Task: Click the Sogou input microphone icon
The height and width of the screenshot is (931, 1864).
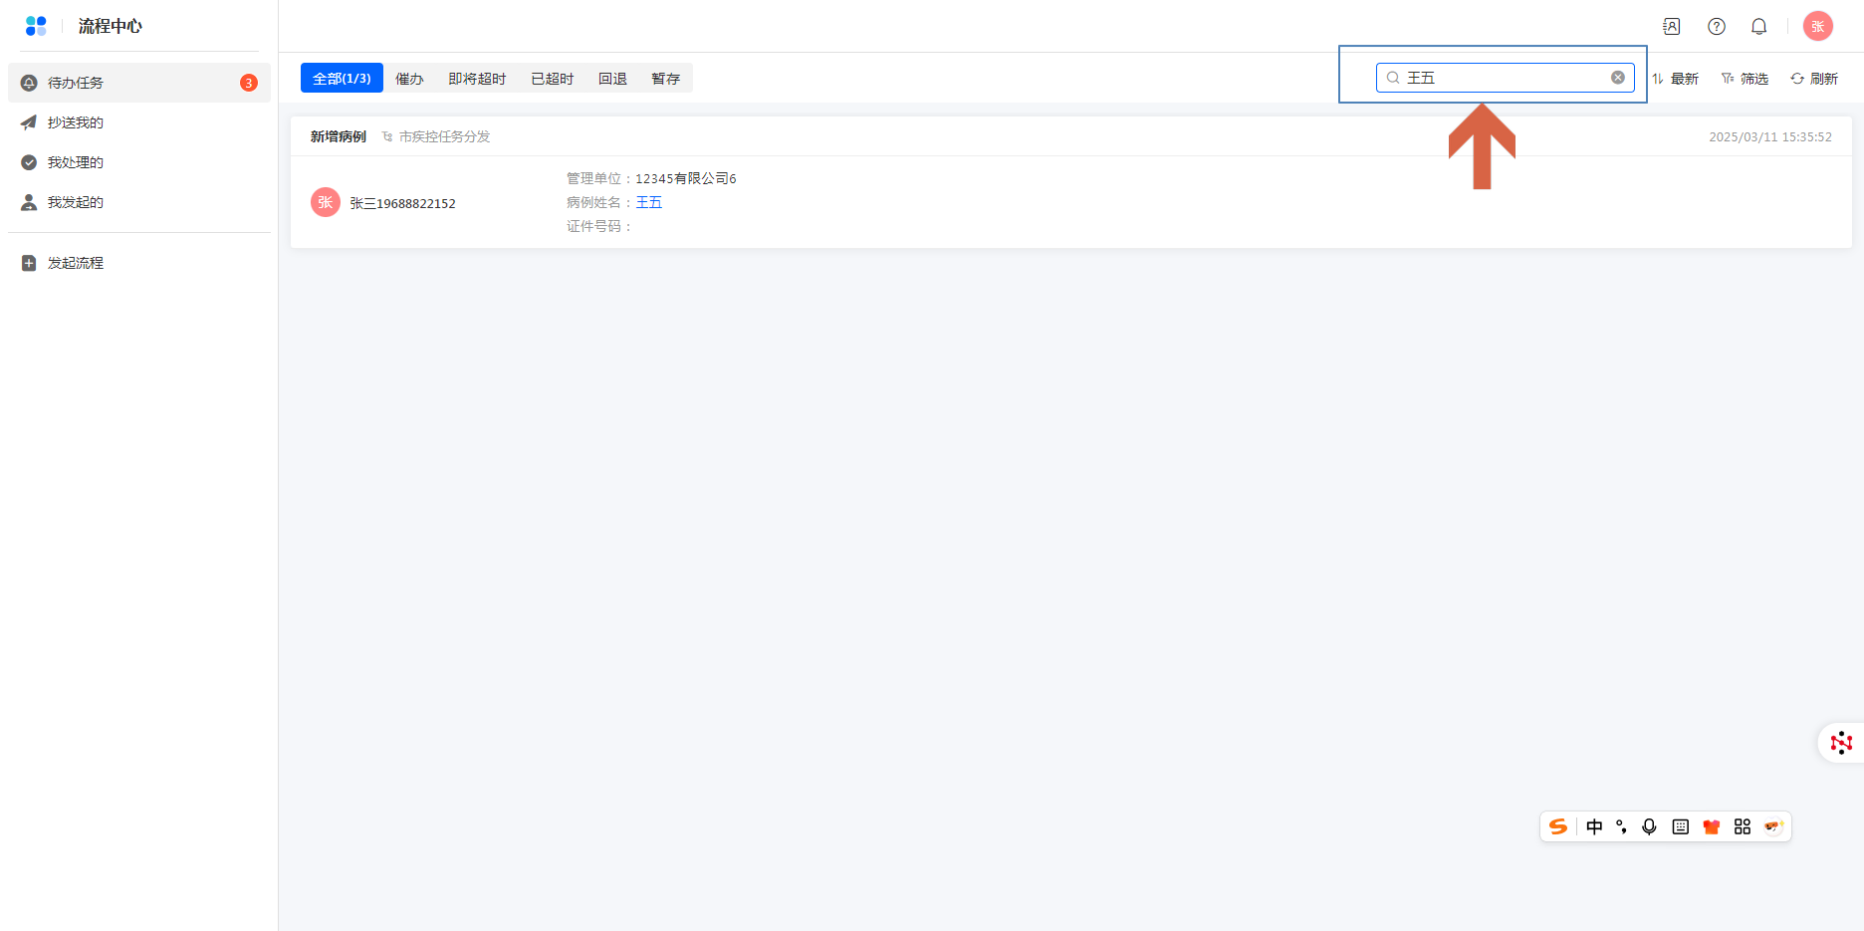Action: [1649, 826]
